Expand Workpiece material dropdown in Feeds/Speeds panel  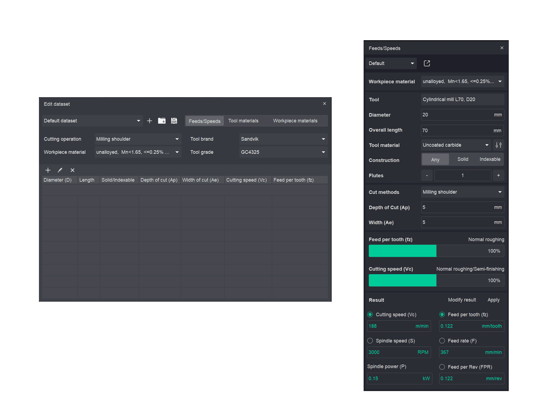coord(462,82)
